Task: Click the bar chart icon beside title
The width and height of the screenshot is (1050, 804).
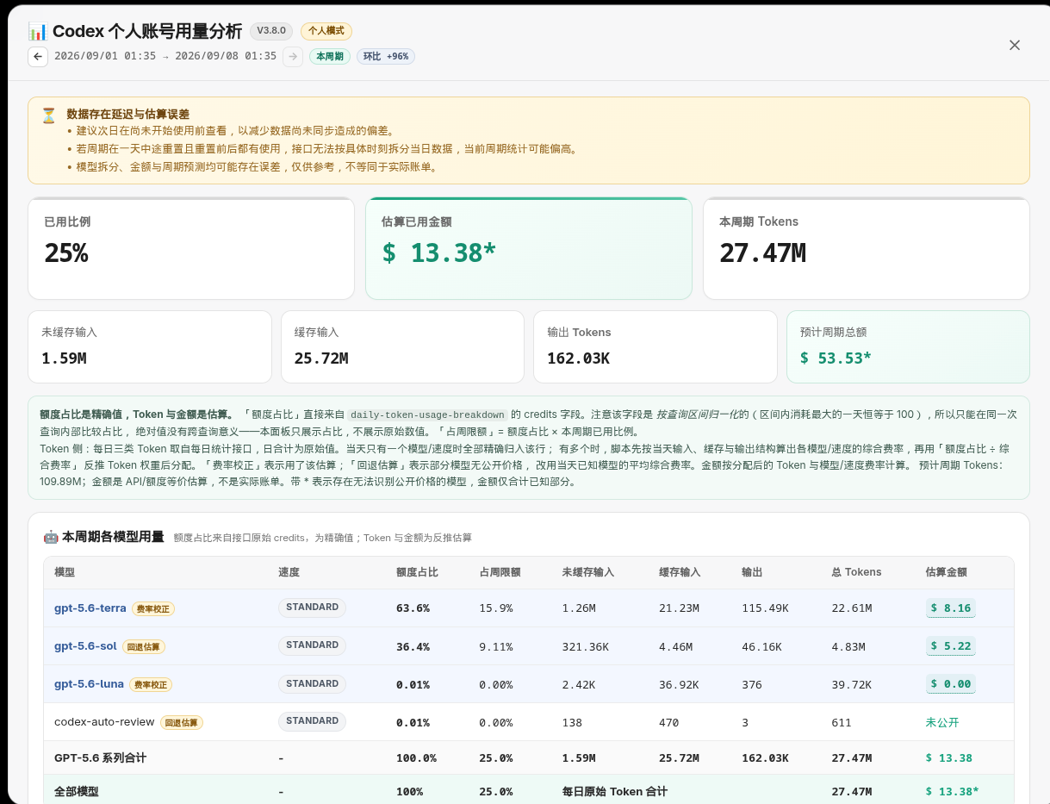Action: coord(38,32)
